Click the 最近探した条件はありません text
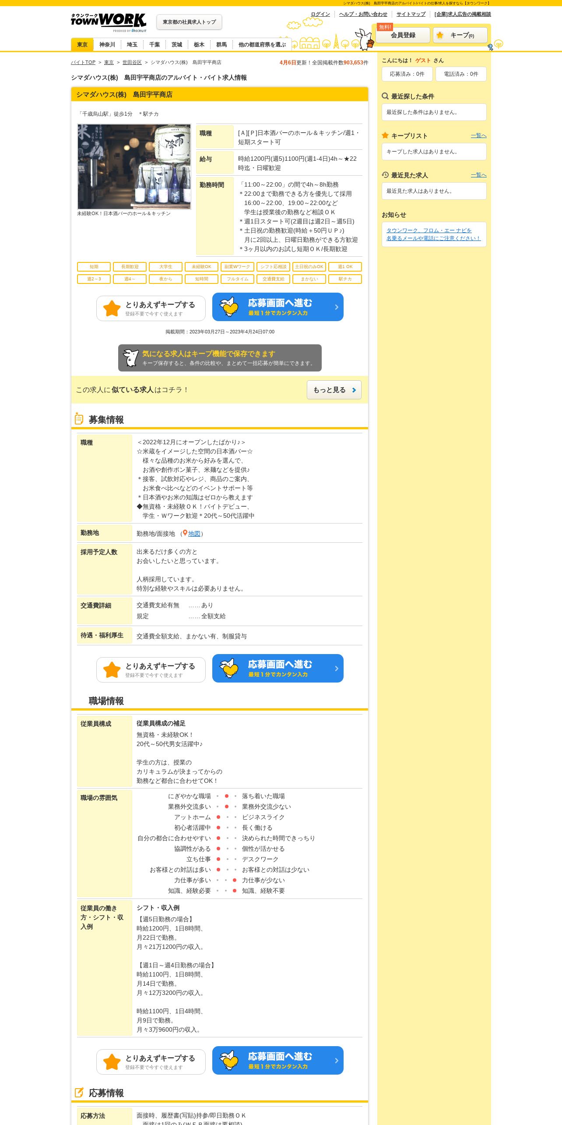This screenshot has width=562, height=1125. (x=422, y=112)
